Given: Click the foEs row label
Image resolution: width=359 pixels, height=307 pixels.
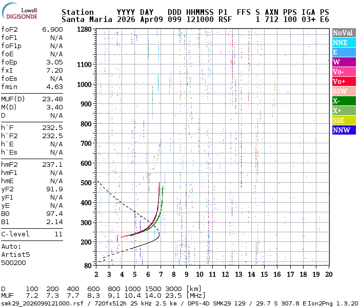Looking at the screenshot, I should (9, 79).
